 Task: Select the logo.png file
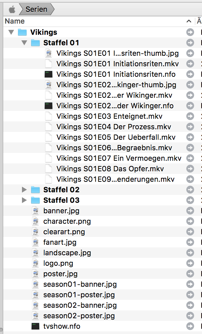[x=58, y=263]
